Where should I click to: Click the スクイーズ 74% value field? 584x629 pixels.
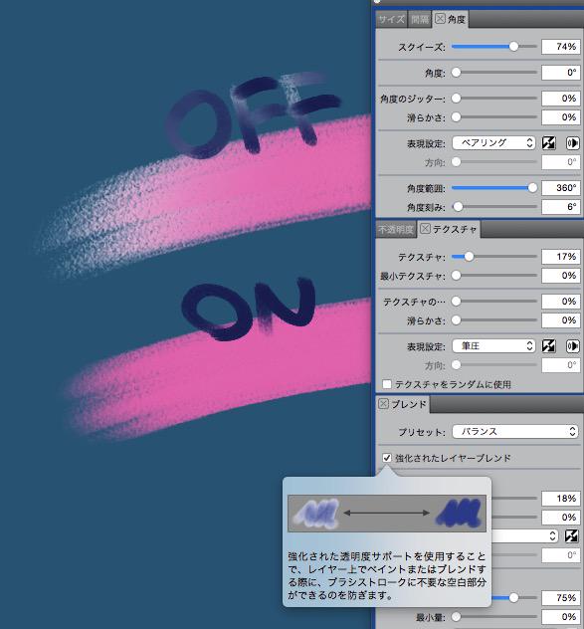560,47
